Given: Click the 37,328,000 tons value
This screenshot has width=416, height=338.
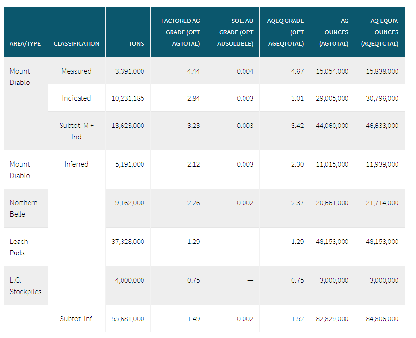Looking at the screenshot, I should 128,242.
